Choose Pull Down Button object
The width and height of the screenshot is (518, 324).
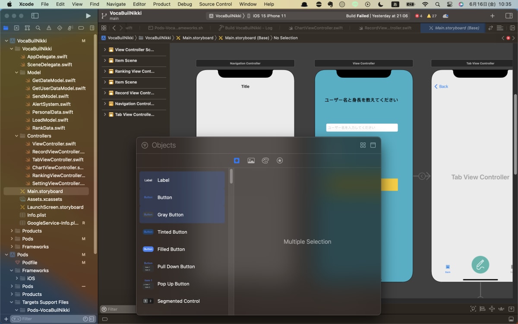coord(182,267)
